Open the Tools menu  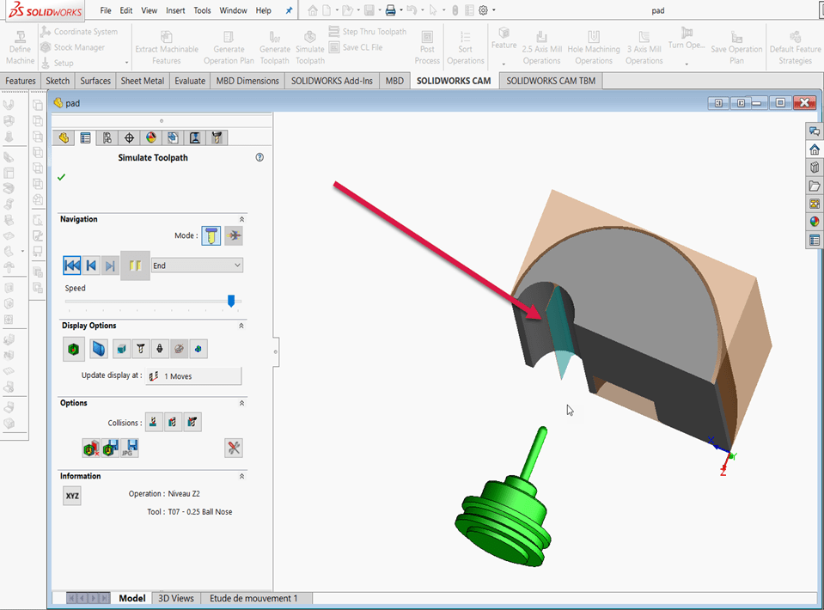pyautogui.click(x=202, y=10)
